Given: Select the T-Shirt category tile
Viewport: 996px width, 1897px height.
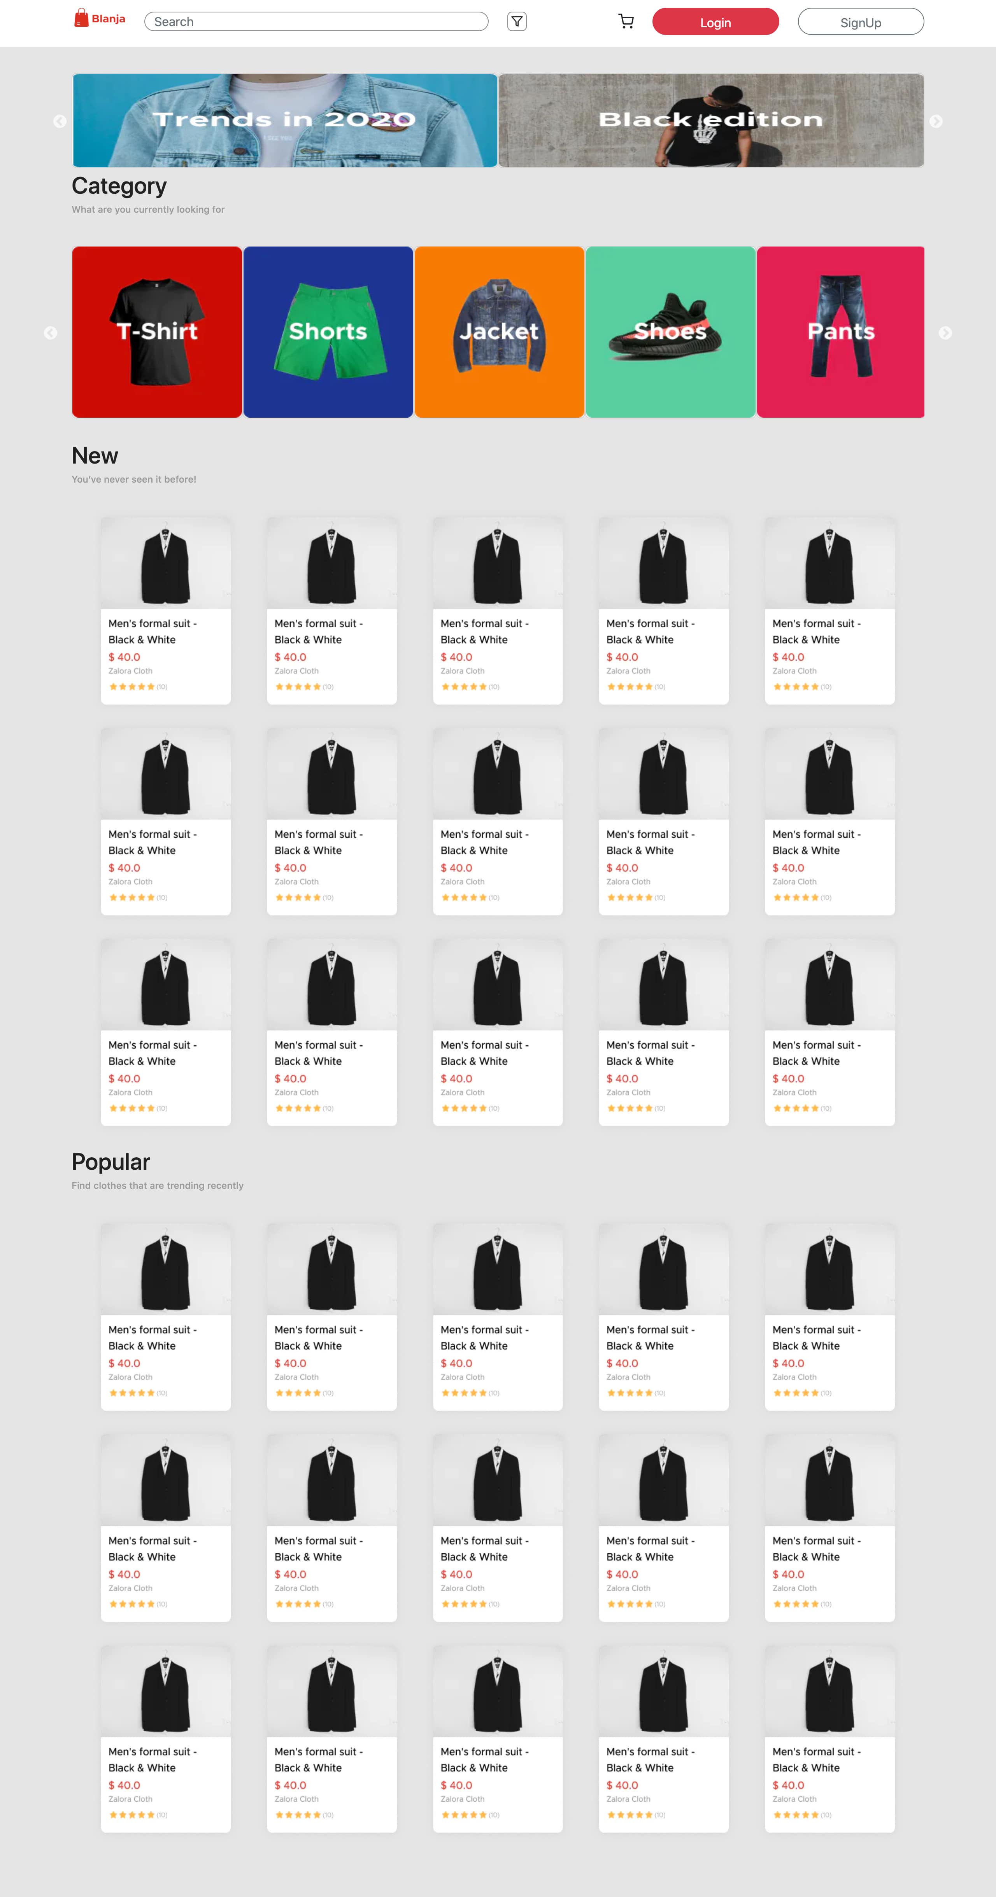Looking at the screenshot, I should pyautogui.click(x=157, y=332).
